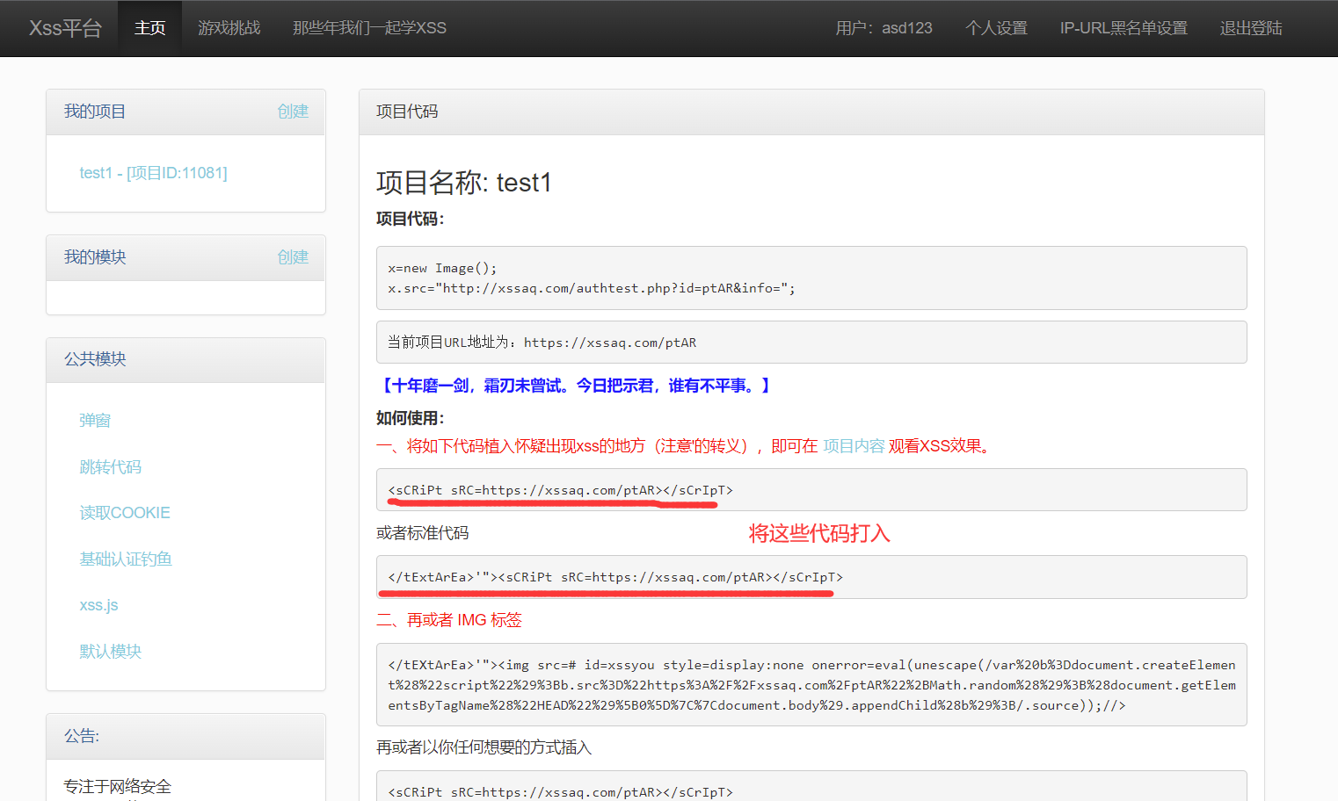Click the img onerror payload code block
Image resolution: width=1338 pixels, height=801 pixels.
(x=811, y=685)
